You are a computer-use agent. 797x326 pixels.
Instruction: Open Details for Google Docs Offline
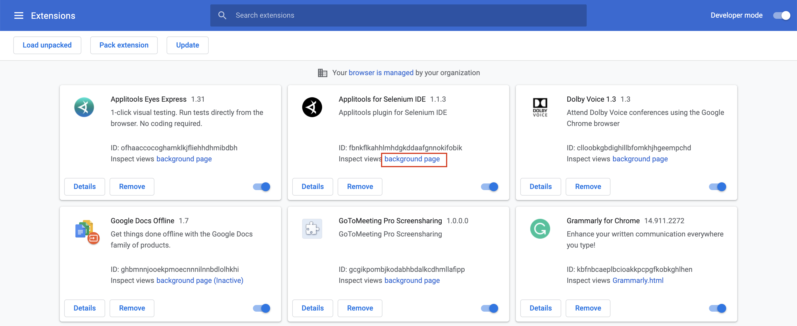click(84, 308)
